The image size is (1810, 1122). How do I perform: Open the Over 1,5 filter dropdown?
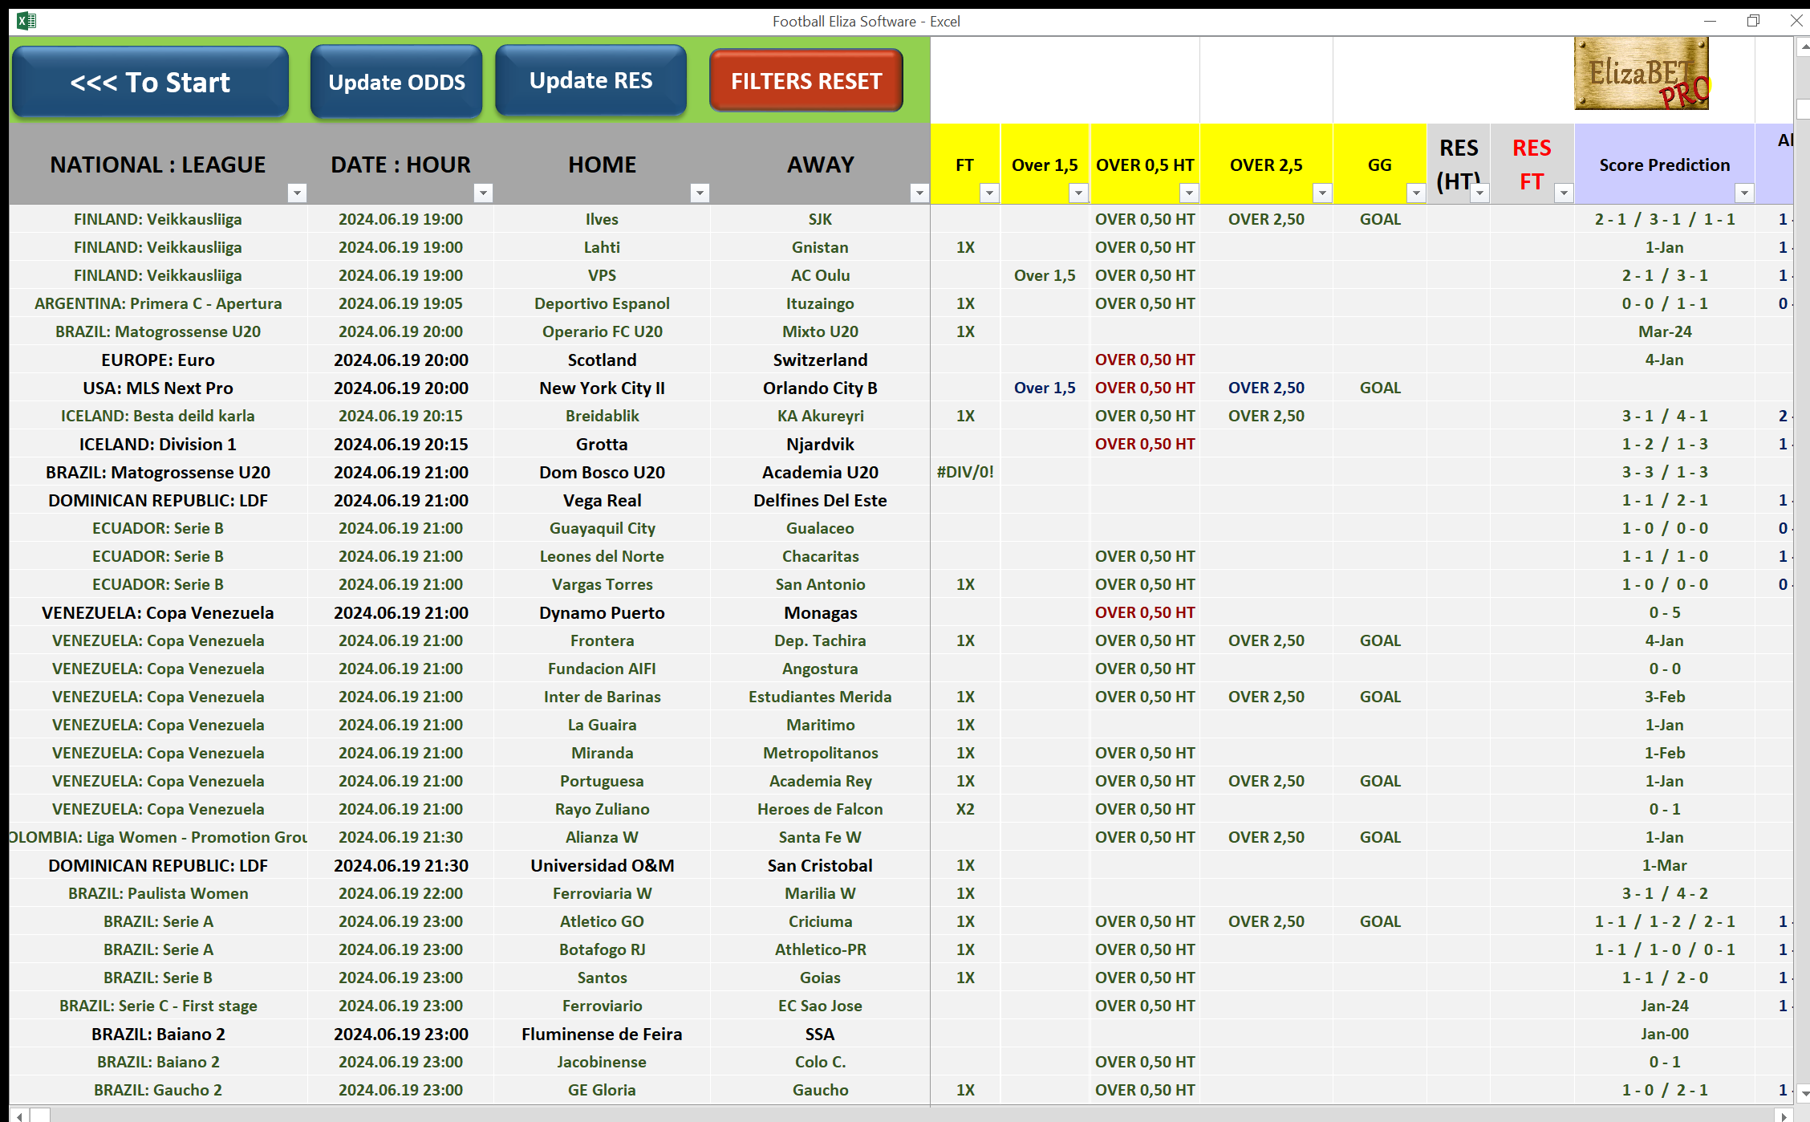click(1079, 193)
